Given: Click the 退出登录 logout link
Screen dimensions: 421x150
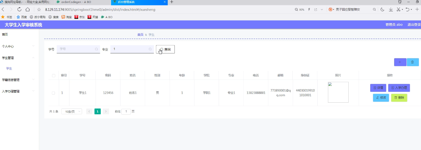Looking at the screenshot, I should coord(414,25).
